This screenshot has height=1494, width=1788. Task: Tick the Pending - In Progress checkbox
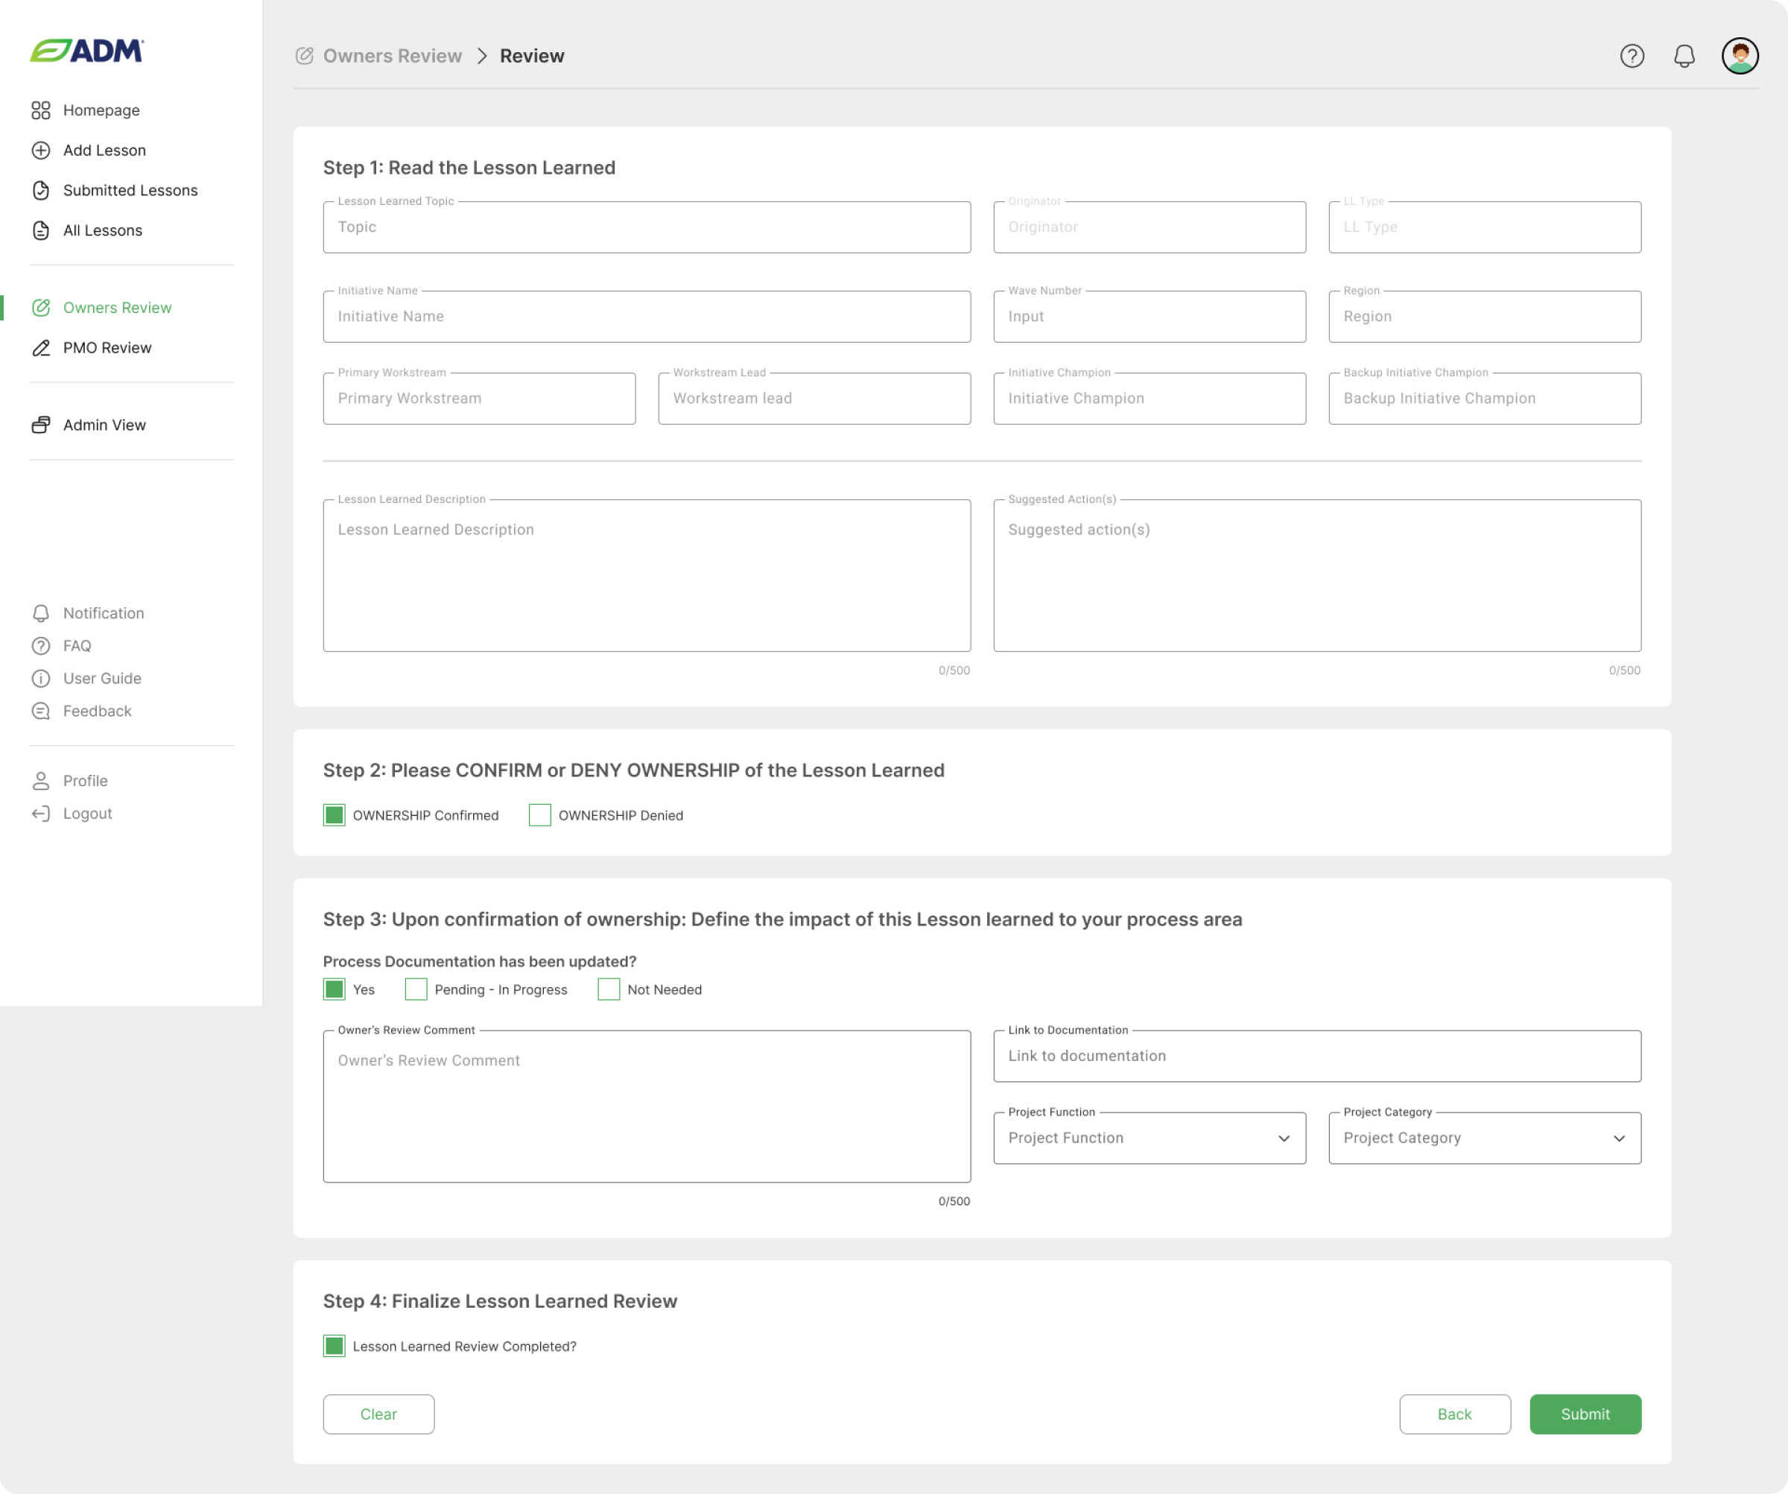click(416, 989)
